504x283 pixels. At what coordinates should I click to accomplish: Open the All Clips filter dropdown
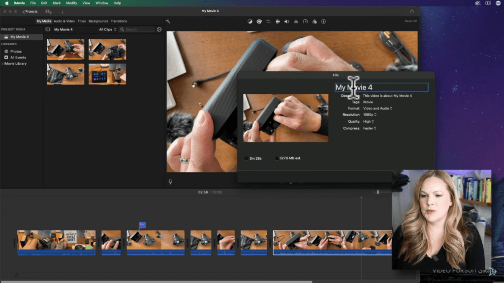(x=108, y=29)
